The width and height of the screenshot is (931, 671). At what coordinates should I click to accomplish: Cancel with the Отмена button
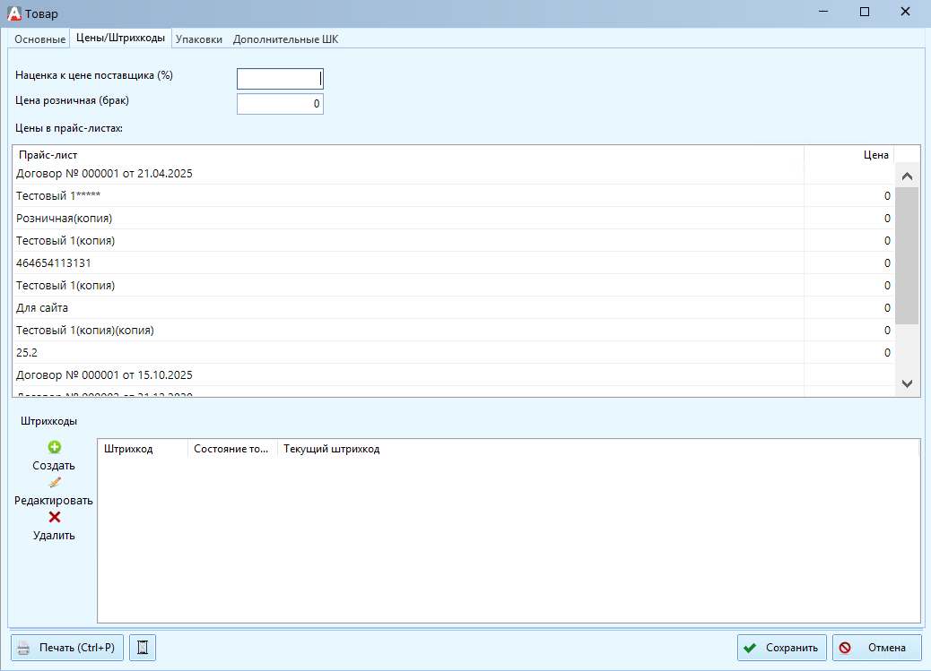tap(877, 648)
